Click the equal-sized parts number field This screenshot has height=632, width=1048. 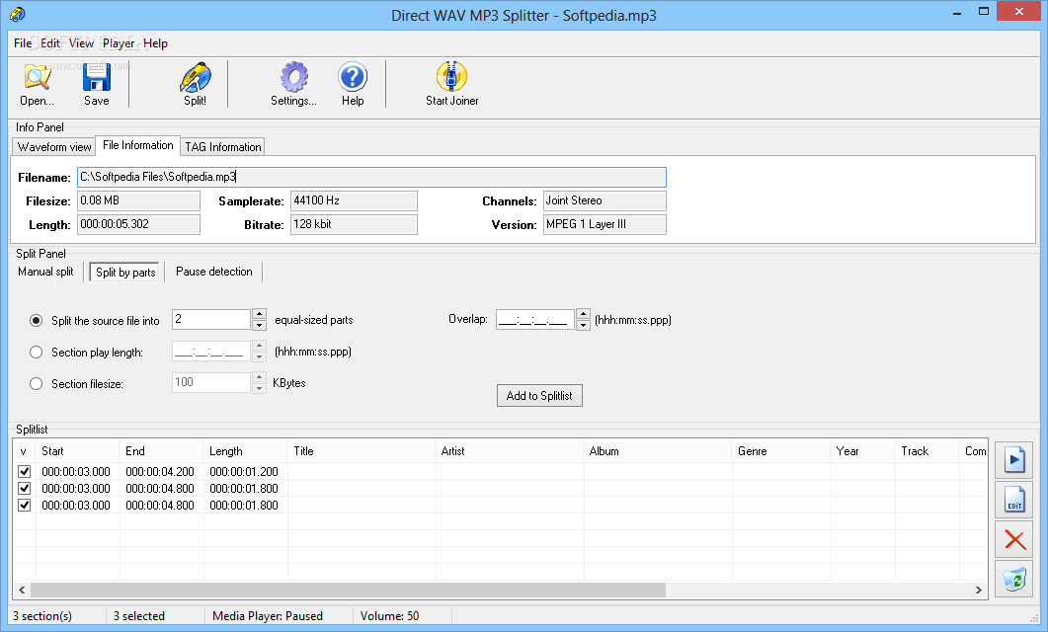pos(211,319)
